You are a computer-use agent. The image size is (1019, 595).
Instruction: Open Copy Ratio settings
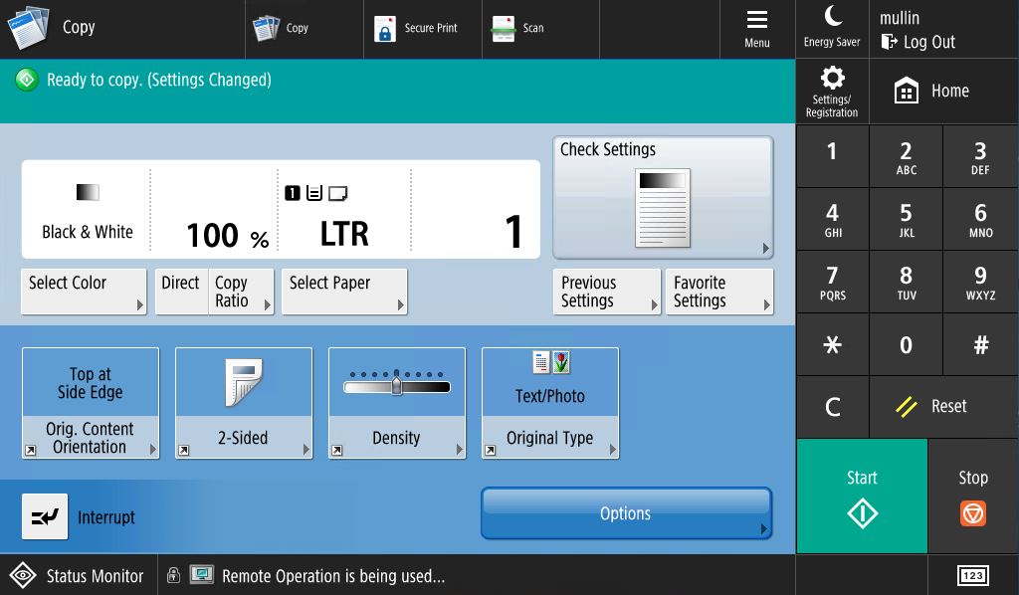click(x=241, y=292)
